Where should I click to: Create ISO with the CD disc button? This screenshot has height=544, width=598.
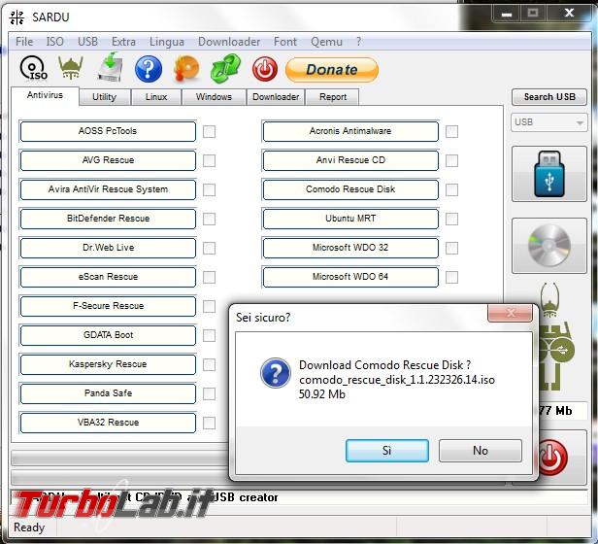pyautogui.click(x=549, y=246)
